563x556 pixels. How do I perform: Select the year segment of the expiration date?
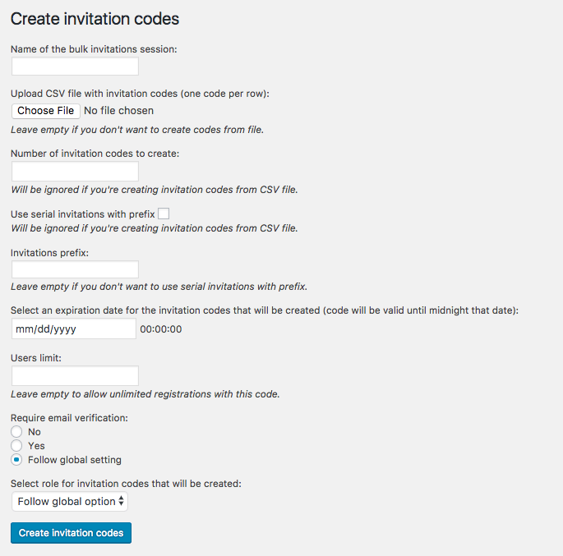65,329
